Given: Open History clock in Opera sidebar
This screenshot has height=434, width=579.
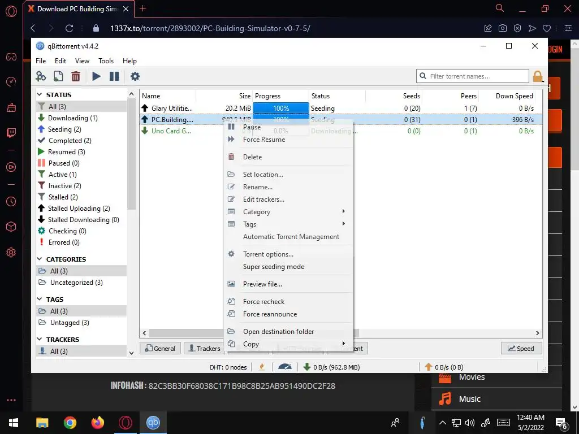Looking at the screenshot, I should pos(11,202).
